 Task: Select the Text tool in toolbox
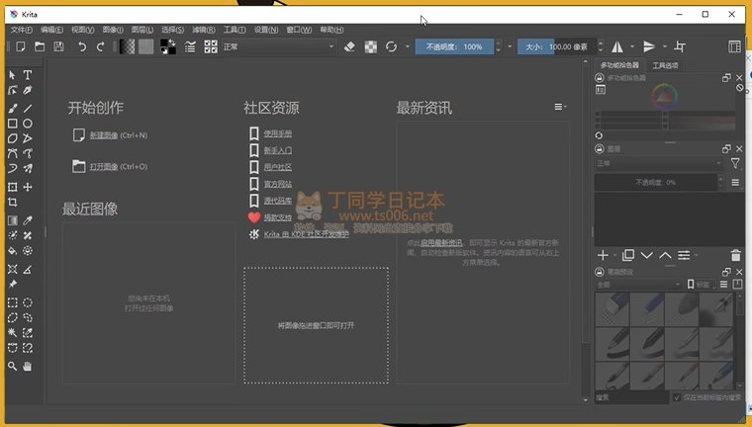pyautogui.click(x=28, y=75)
